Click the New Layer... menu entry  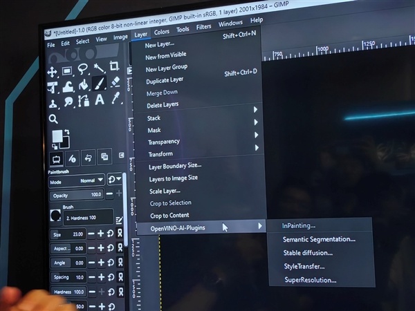click(160, 45)
